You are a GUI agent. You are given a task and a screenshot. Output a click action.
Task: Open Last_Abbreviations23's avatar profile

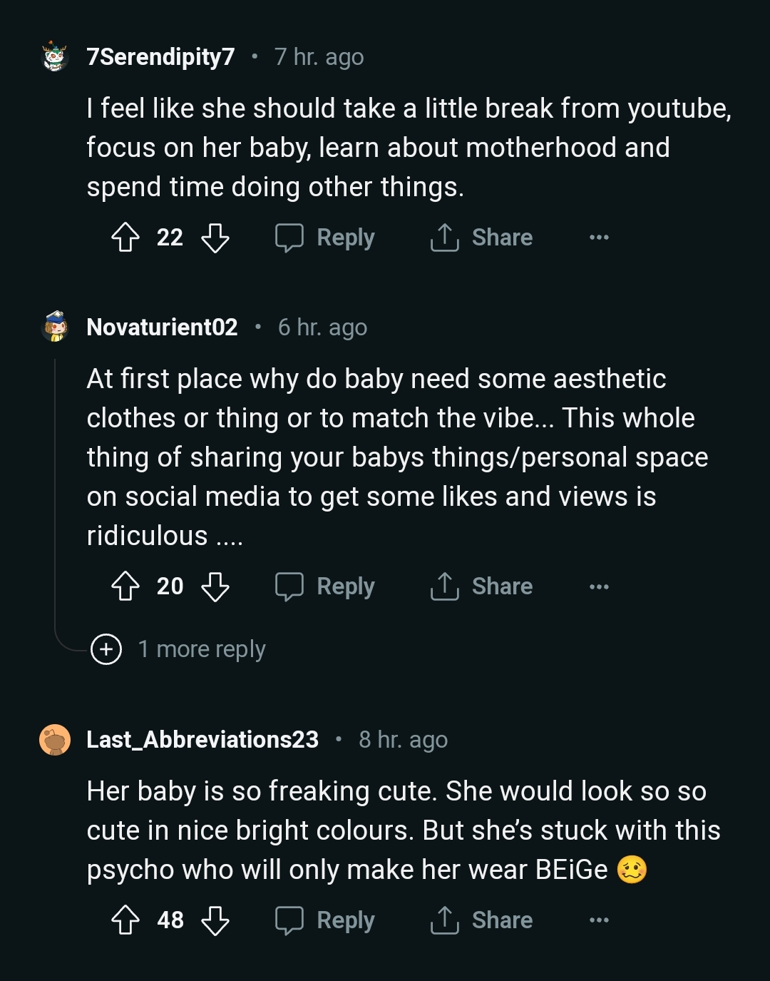pyautogui.click(x=55, y=740)
